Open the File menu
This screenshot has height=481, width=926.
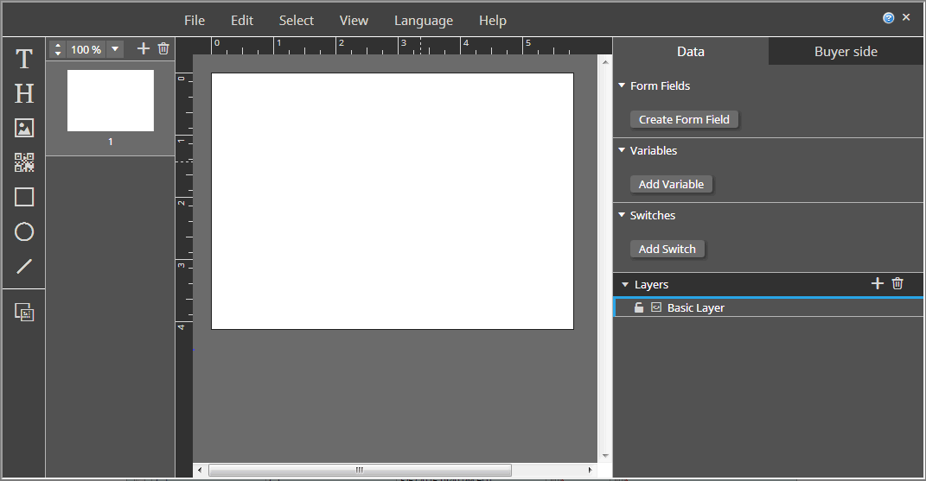195,20
